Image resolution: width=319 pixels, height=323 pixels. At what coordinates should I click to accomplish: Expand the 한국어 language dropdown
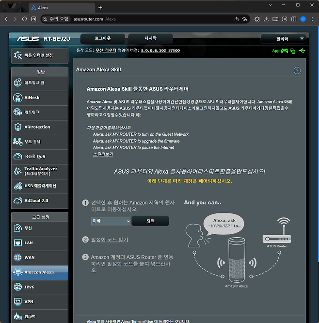[284, 39]
